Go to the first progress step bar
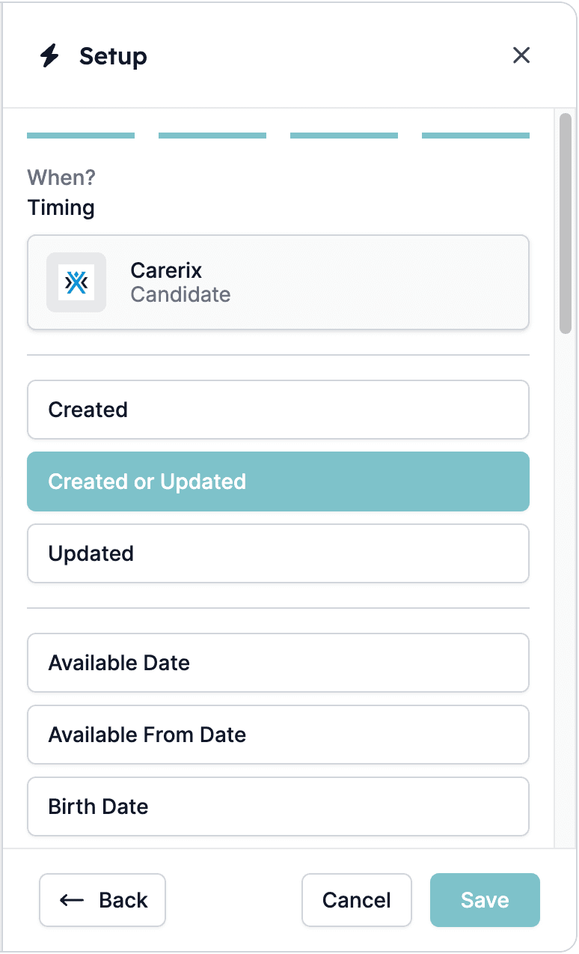The image size is (579, 954). point(81,136)
